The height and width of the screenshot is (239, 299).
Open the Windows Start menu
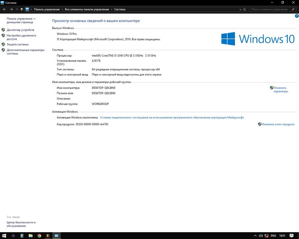pos(4,236)
